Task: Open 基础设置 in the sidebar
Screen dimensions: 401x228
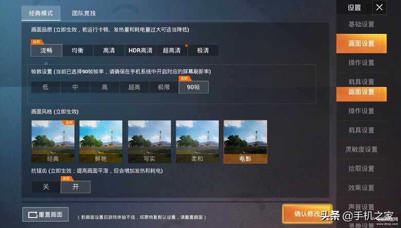Action: [x=361, y=24]
